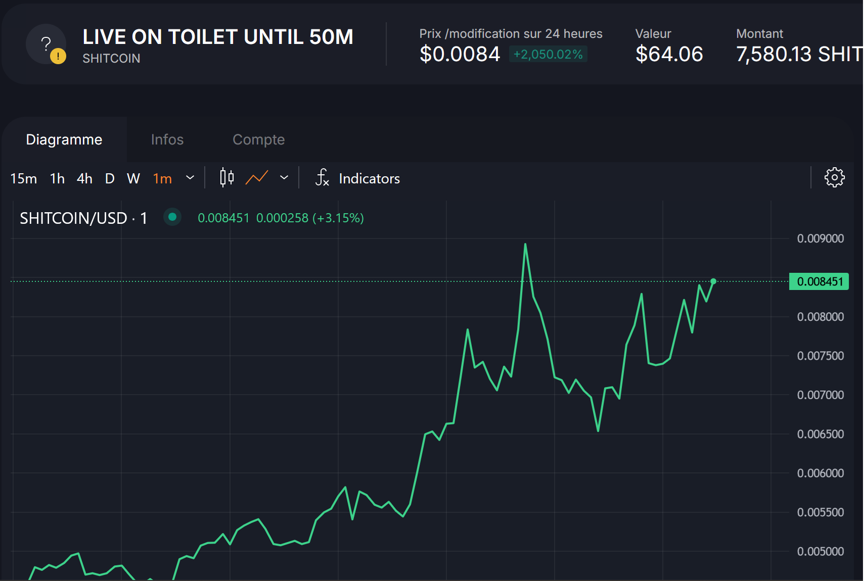Screen dimensions: 864x581
Task: Select the daily D timeframe
Action: coord(110,178)
